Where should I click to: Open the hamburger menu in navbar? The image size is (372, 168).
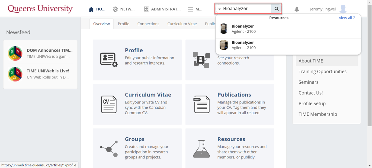(x=190, y=9)
